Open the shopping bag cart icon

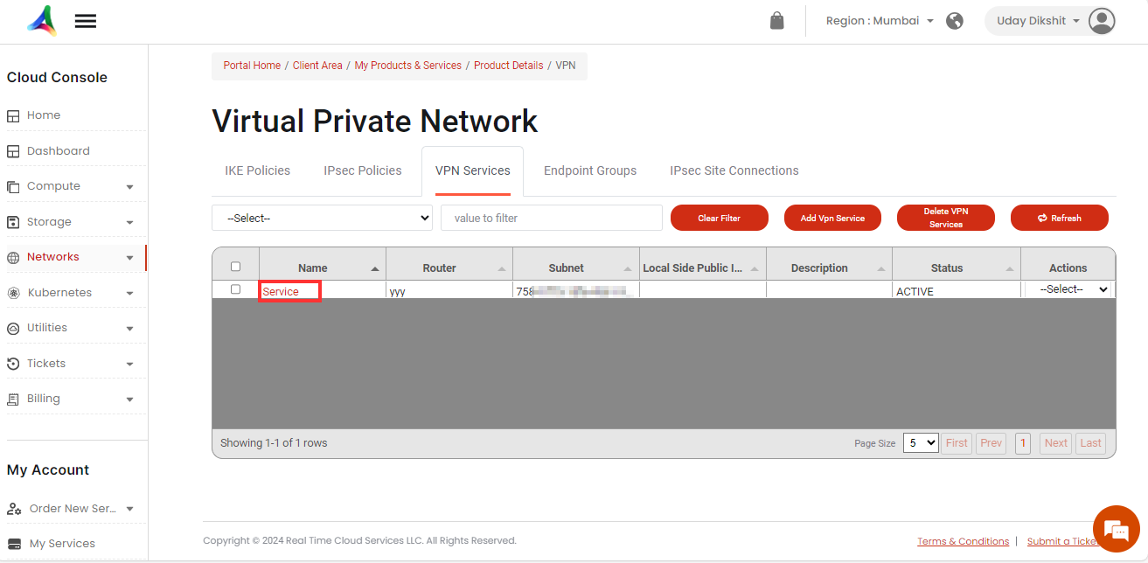pos(776,21)
